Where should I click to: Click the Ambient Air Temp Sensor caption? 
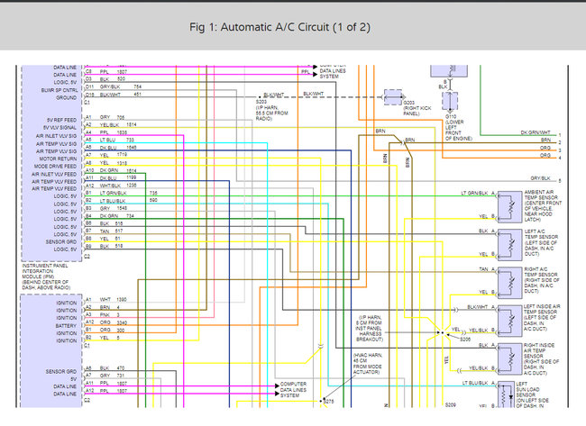click(543, 205)
